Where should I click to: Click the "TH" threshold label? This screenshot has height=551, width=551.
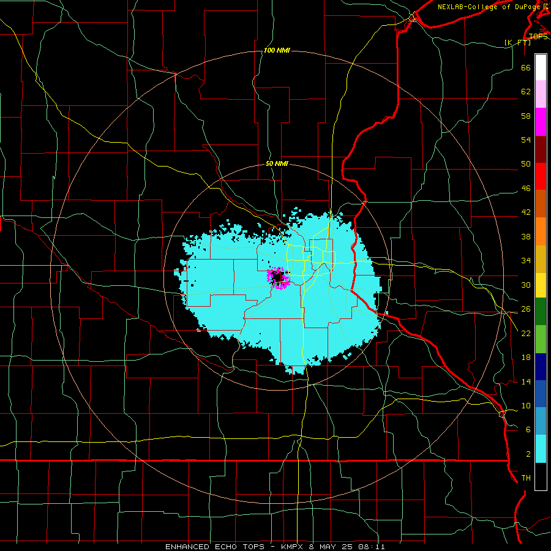pyautogui.click(x=526, y=478)
